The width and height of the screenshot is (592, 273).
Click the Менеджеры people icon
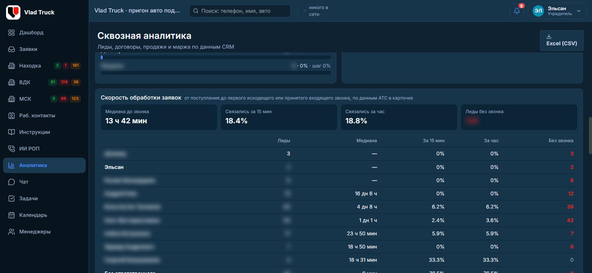(x=12, y=232)
